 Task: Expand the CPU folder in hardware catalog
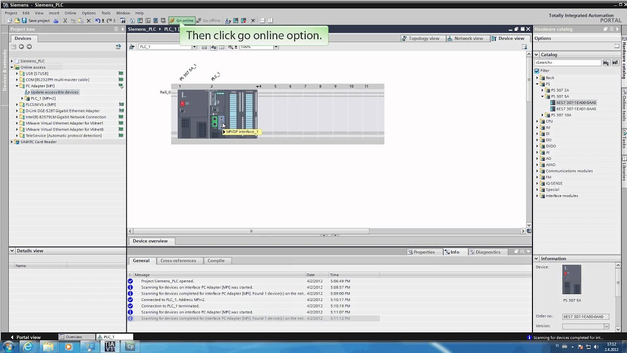pyautogui.click(x=537, y=121)
